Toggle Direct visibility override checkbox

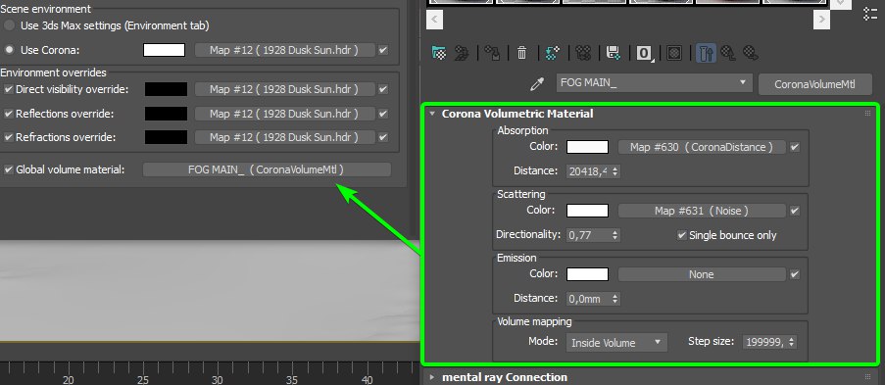pyautogui.click(x=9, y=89)
